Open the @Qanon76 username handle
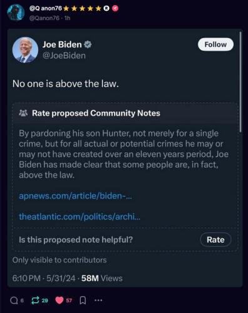 tap(44, 18)
